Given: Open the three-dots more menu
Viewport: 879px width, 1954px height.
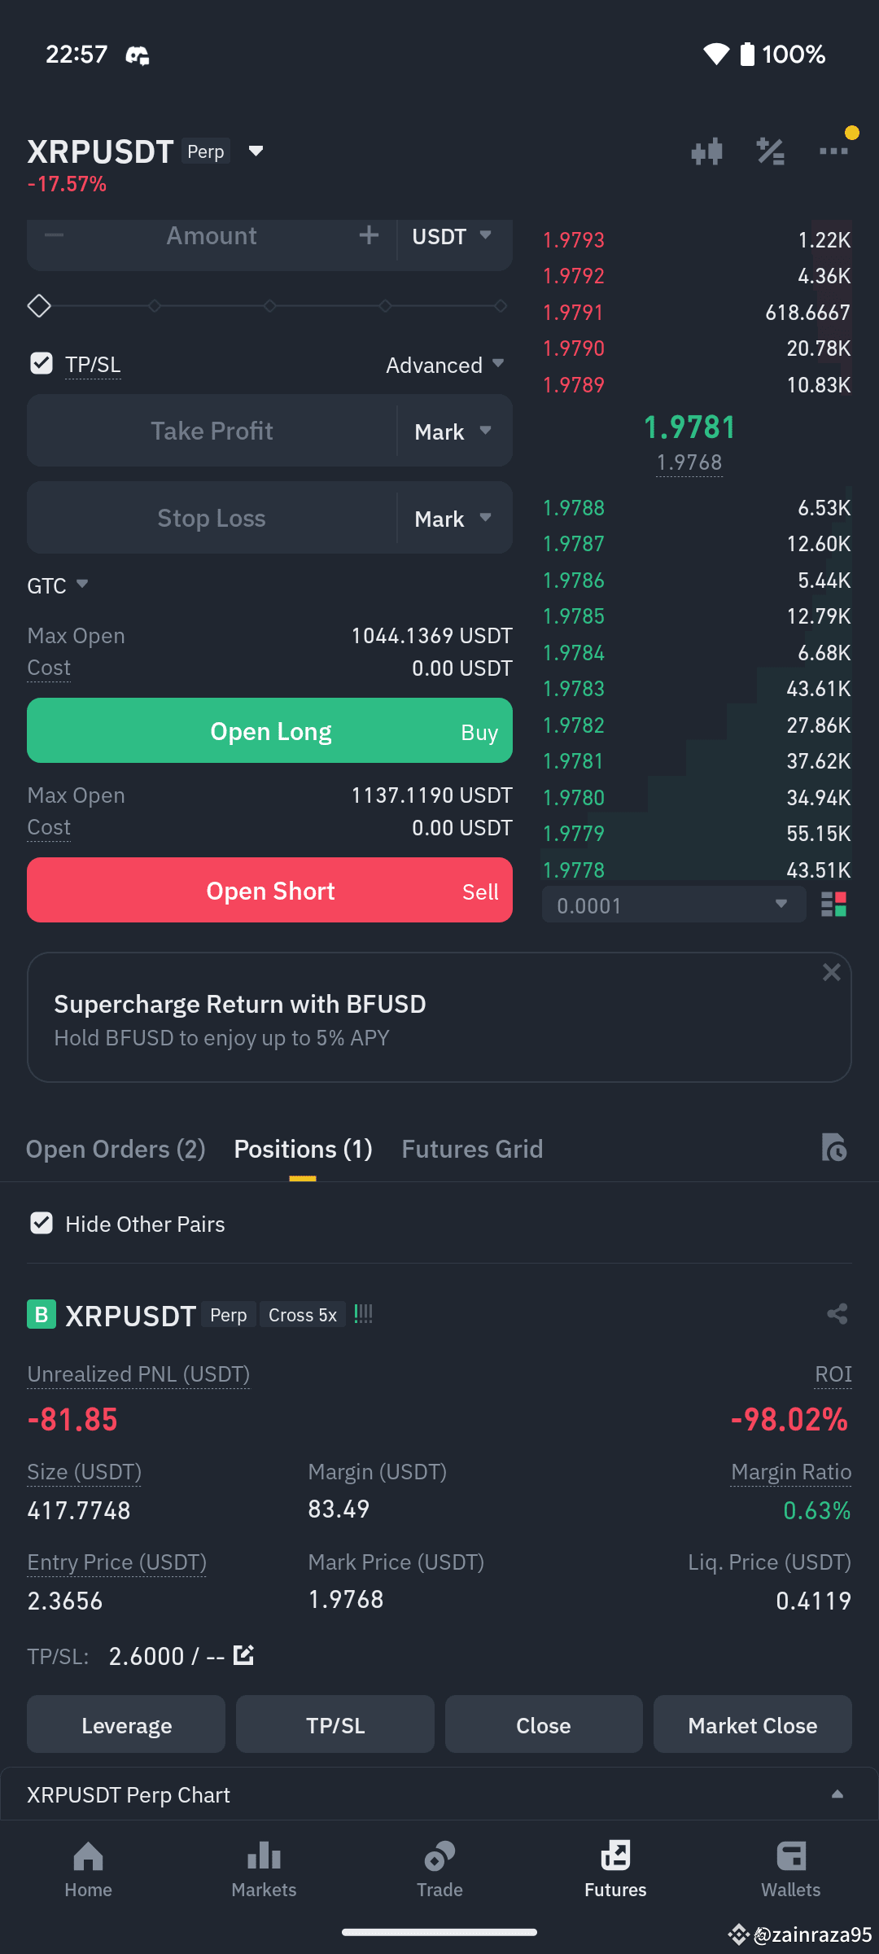Looking at the screenshot, I should tap(833, 151).
